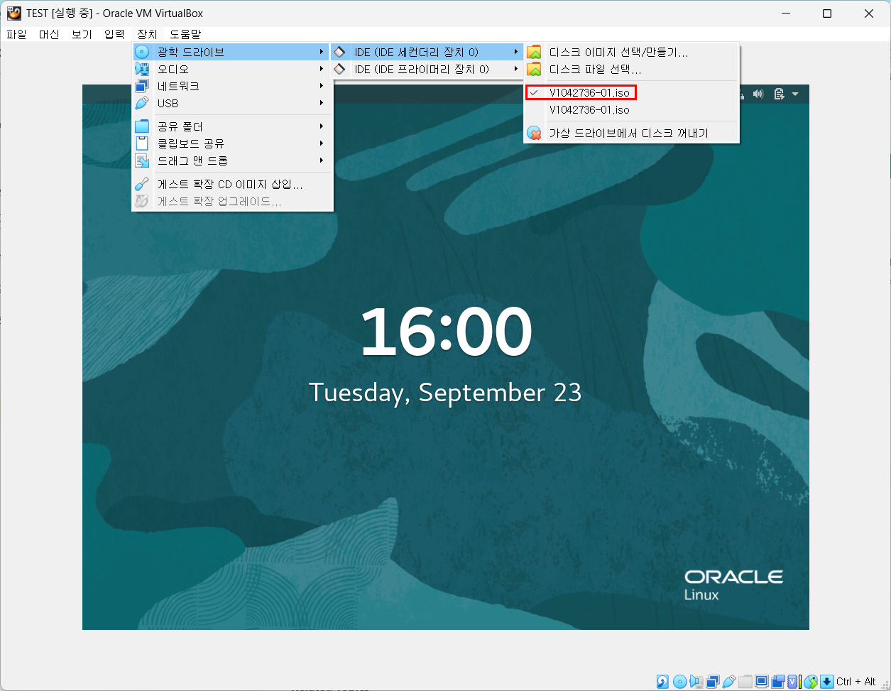Viewport: 891px width, 691px height.
Task: Expand the 오디오 submenu arrow
Action: pyautogui.click(x=322, y=69)
